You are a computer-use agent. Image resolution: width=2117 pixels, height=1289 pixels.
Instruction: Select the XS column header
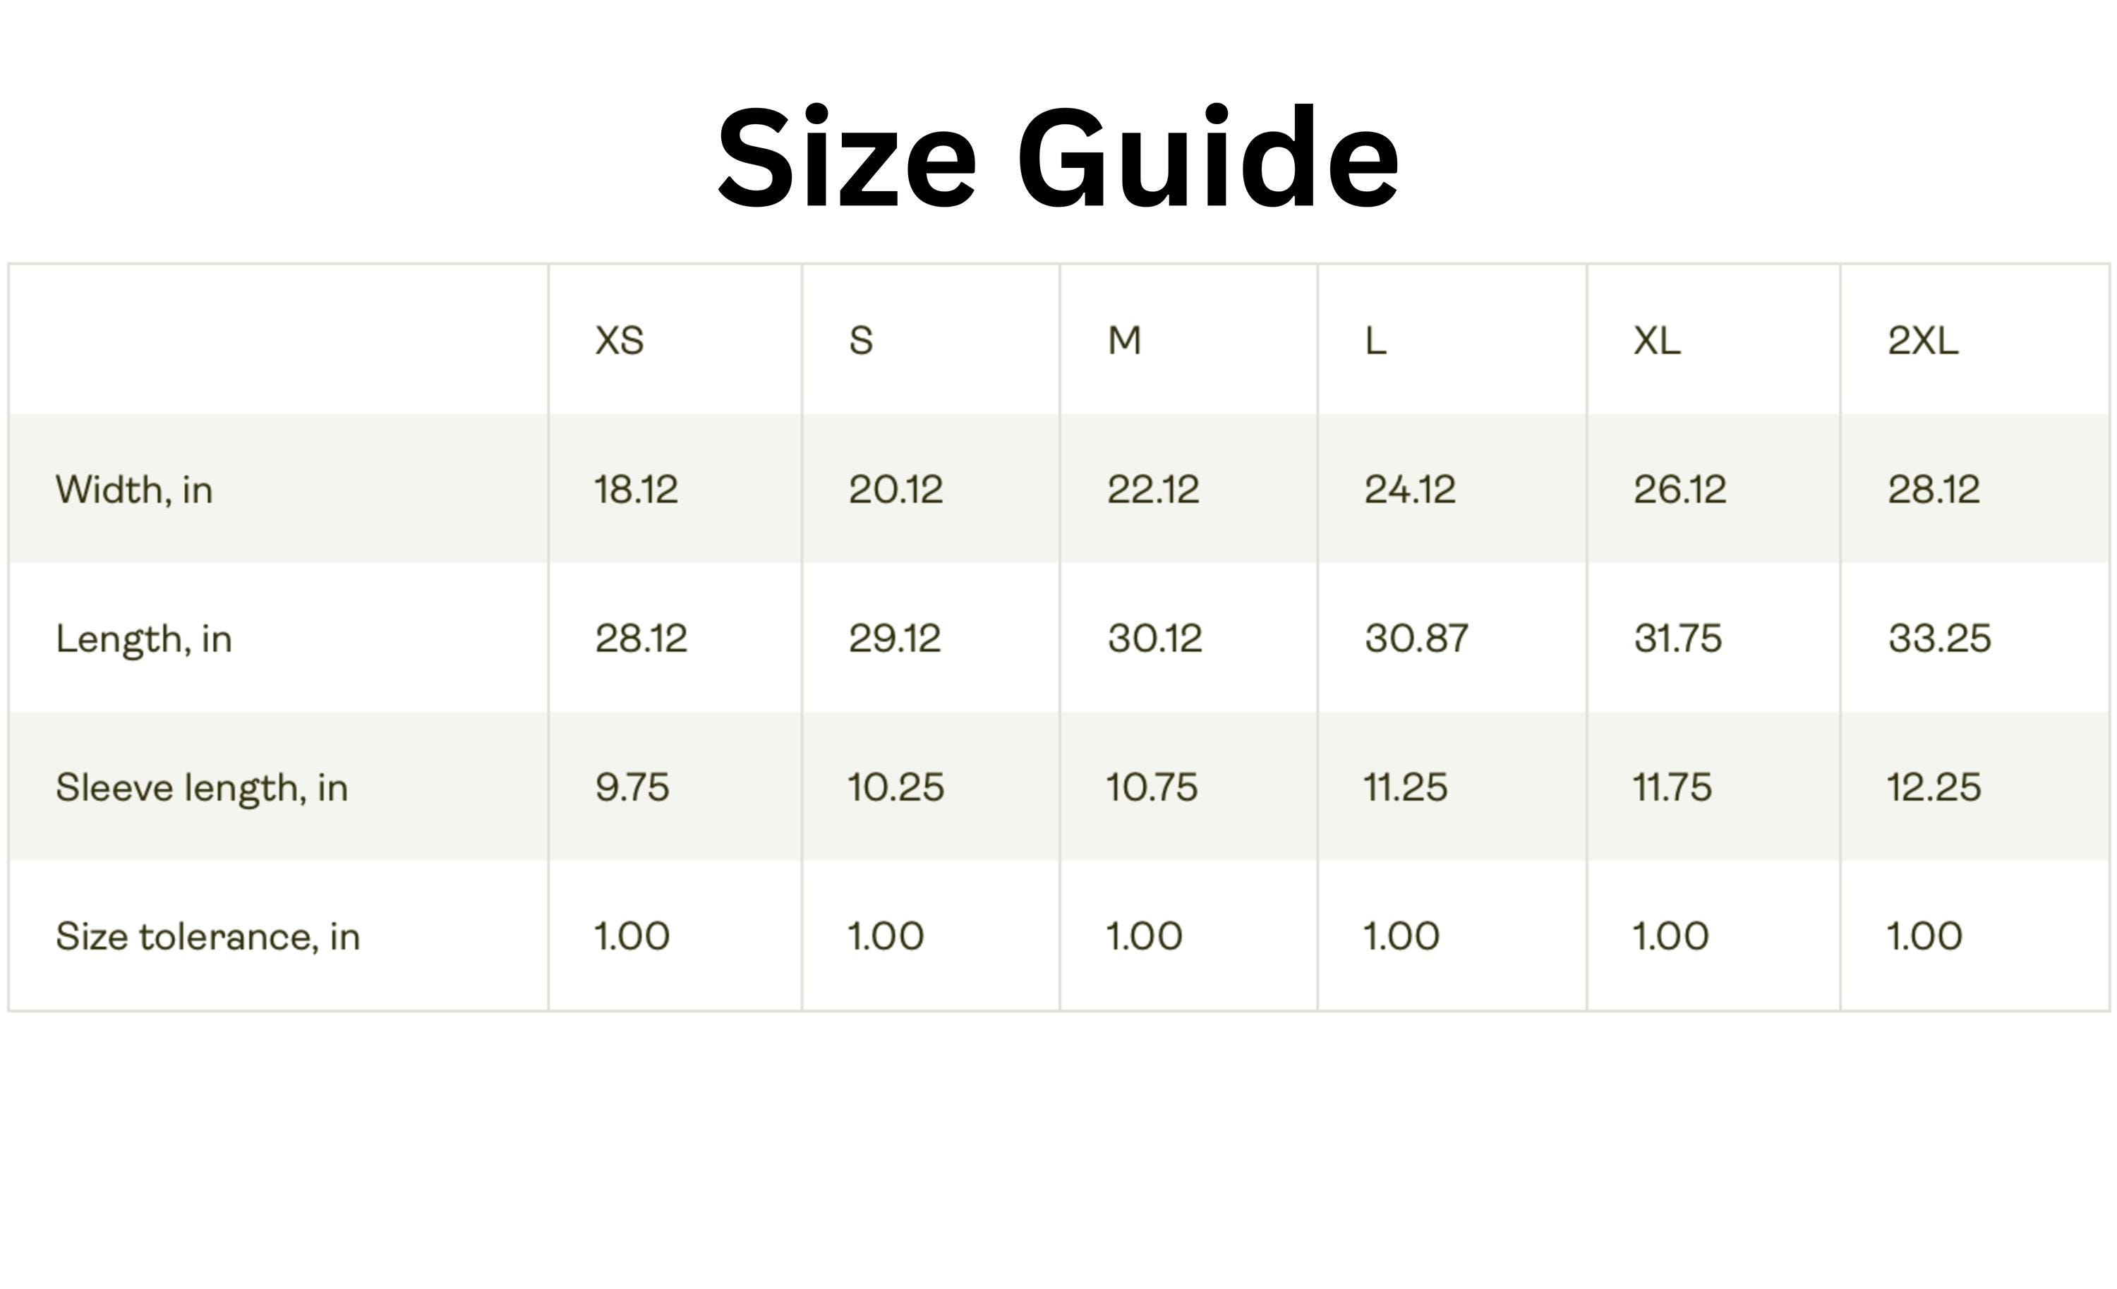pyautogui.click(x=620, y=340)
